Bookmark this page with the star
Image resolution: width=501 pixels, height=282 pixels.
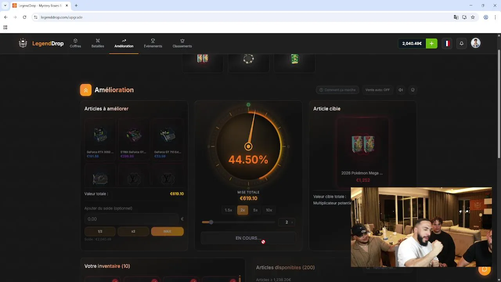click(473, 17)
